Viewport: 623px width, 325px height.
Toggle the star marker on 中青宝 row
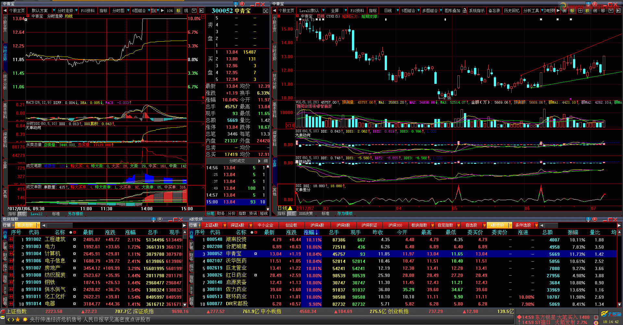255,254
